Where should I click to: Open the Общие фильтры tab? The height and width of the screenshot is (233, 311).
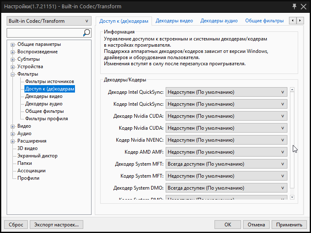tap(264, 21)
